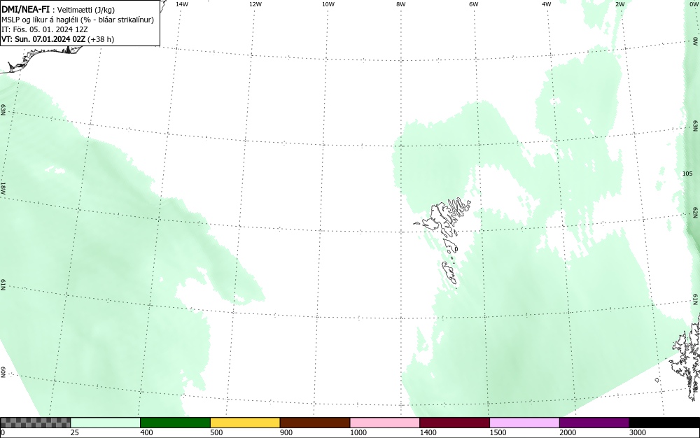Click the '12W' longitude label

pyautogui.click(x=255, y=4)
